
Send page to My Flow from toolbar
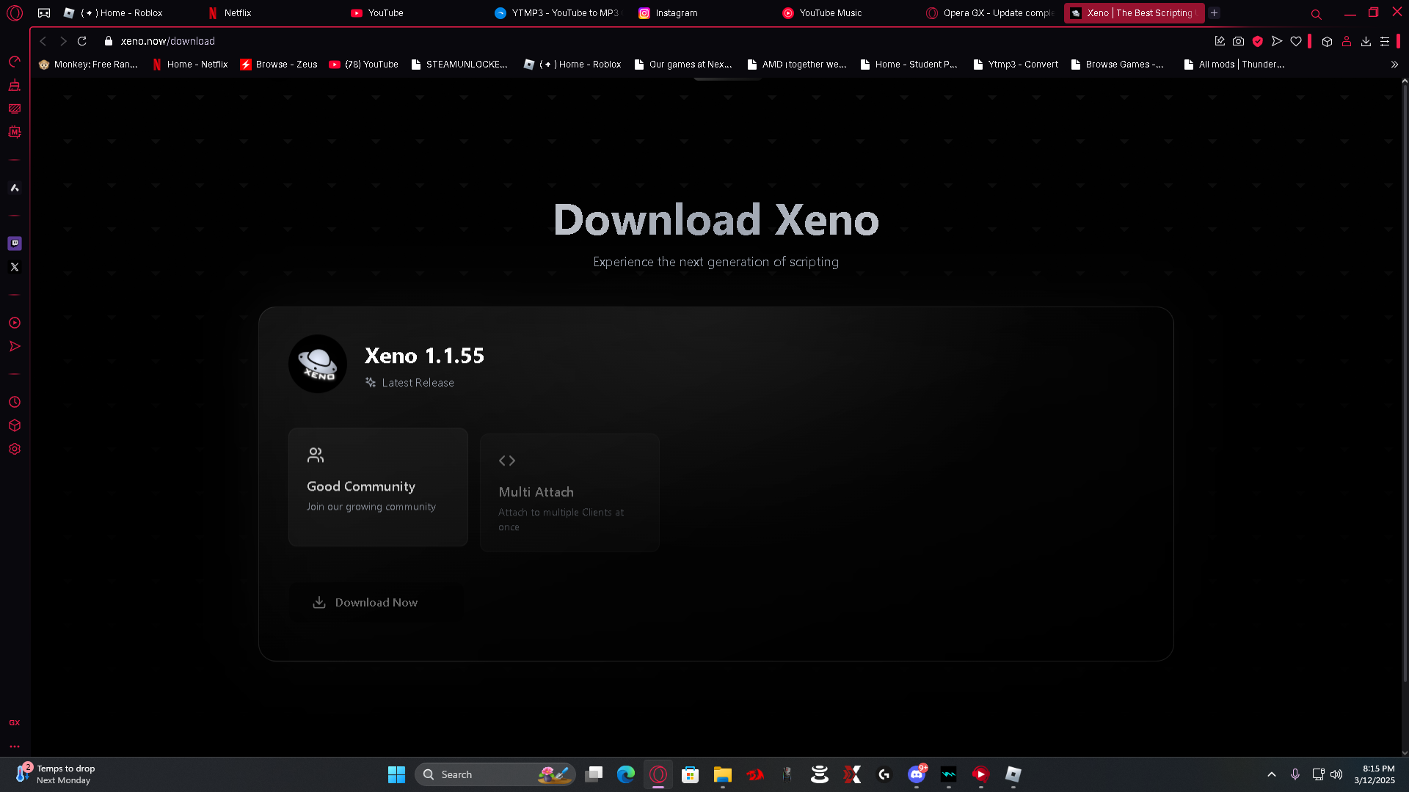tap(1277, 41)
